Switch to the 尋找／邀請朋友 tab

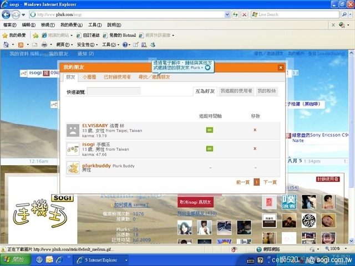[x=154, y=77]
